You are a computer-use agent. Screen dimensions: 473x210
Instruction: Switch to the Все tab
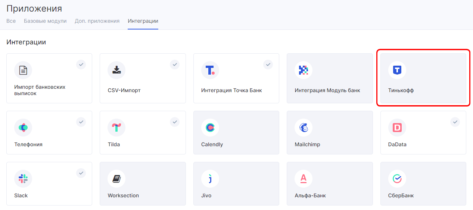tap(11, 21)
